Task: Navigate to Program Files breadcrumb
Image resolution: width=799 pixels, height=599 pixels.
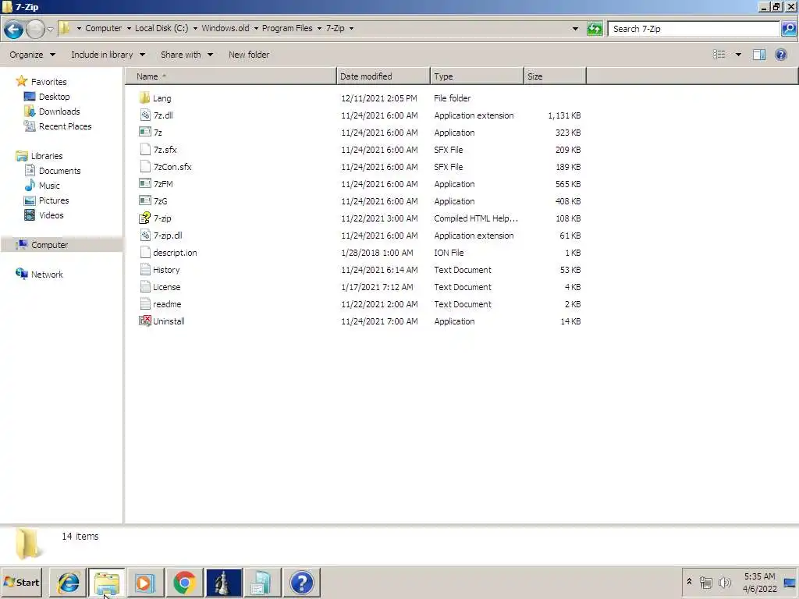Action: coord(287,29)
